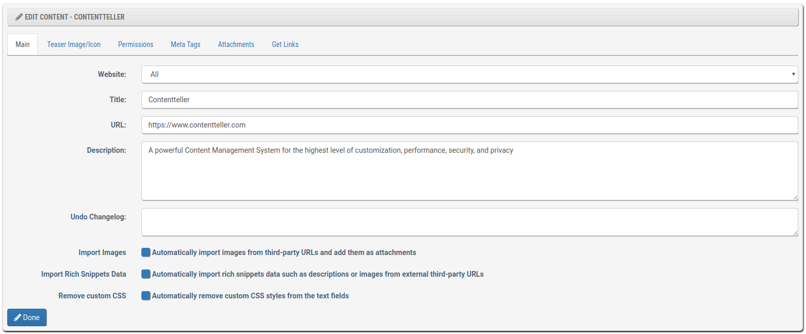806x334 pixels.
Task: Click the Title field containing Contentteller
Action: click(470, 100)
